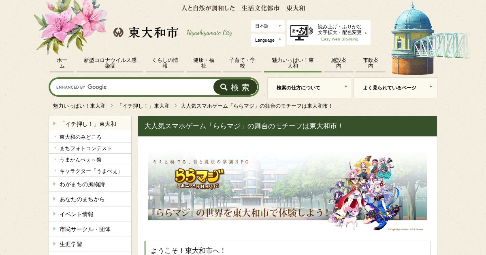Open 市政案内 menu item

point(371,63)
